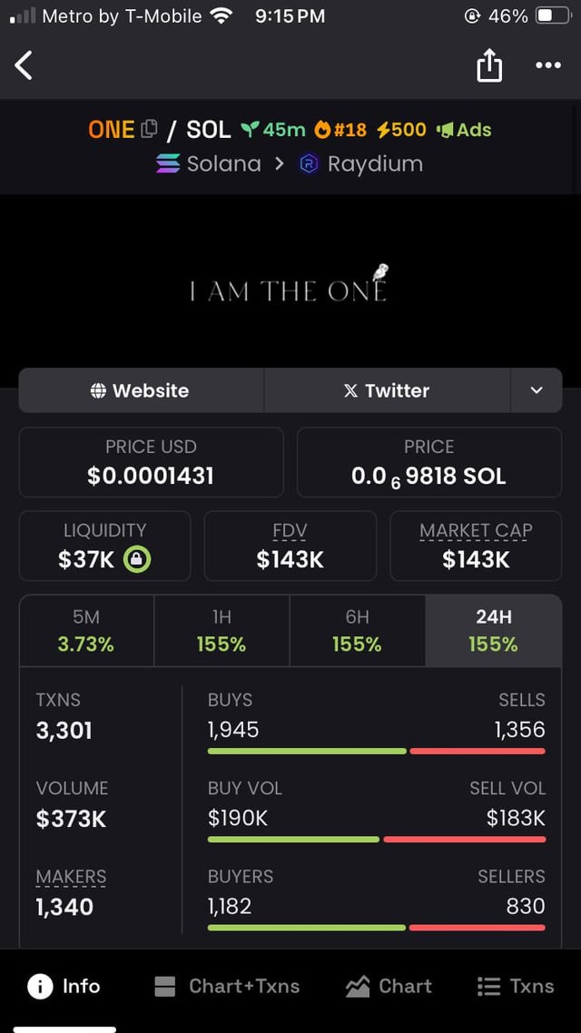Switch to the Txns view
This screenshot has height=1033, width=581.
click(x=515, y=987)
